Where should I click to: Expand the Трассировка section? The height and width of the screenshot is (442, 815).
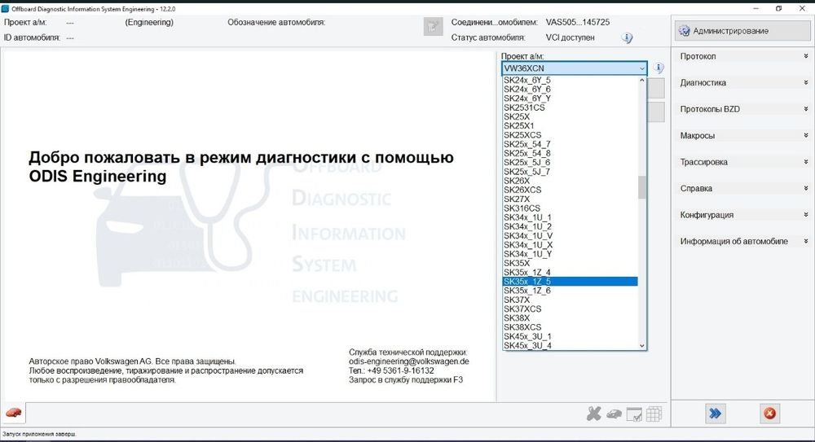(x=744, y=162)
